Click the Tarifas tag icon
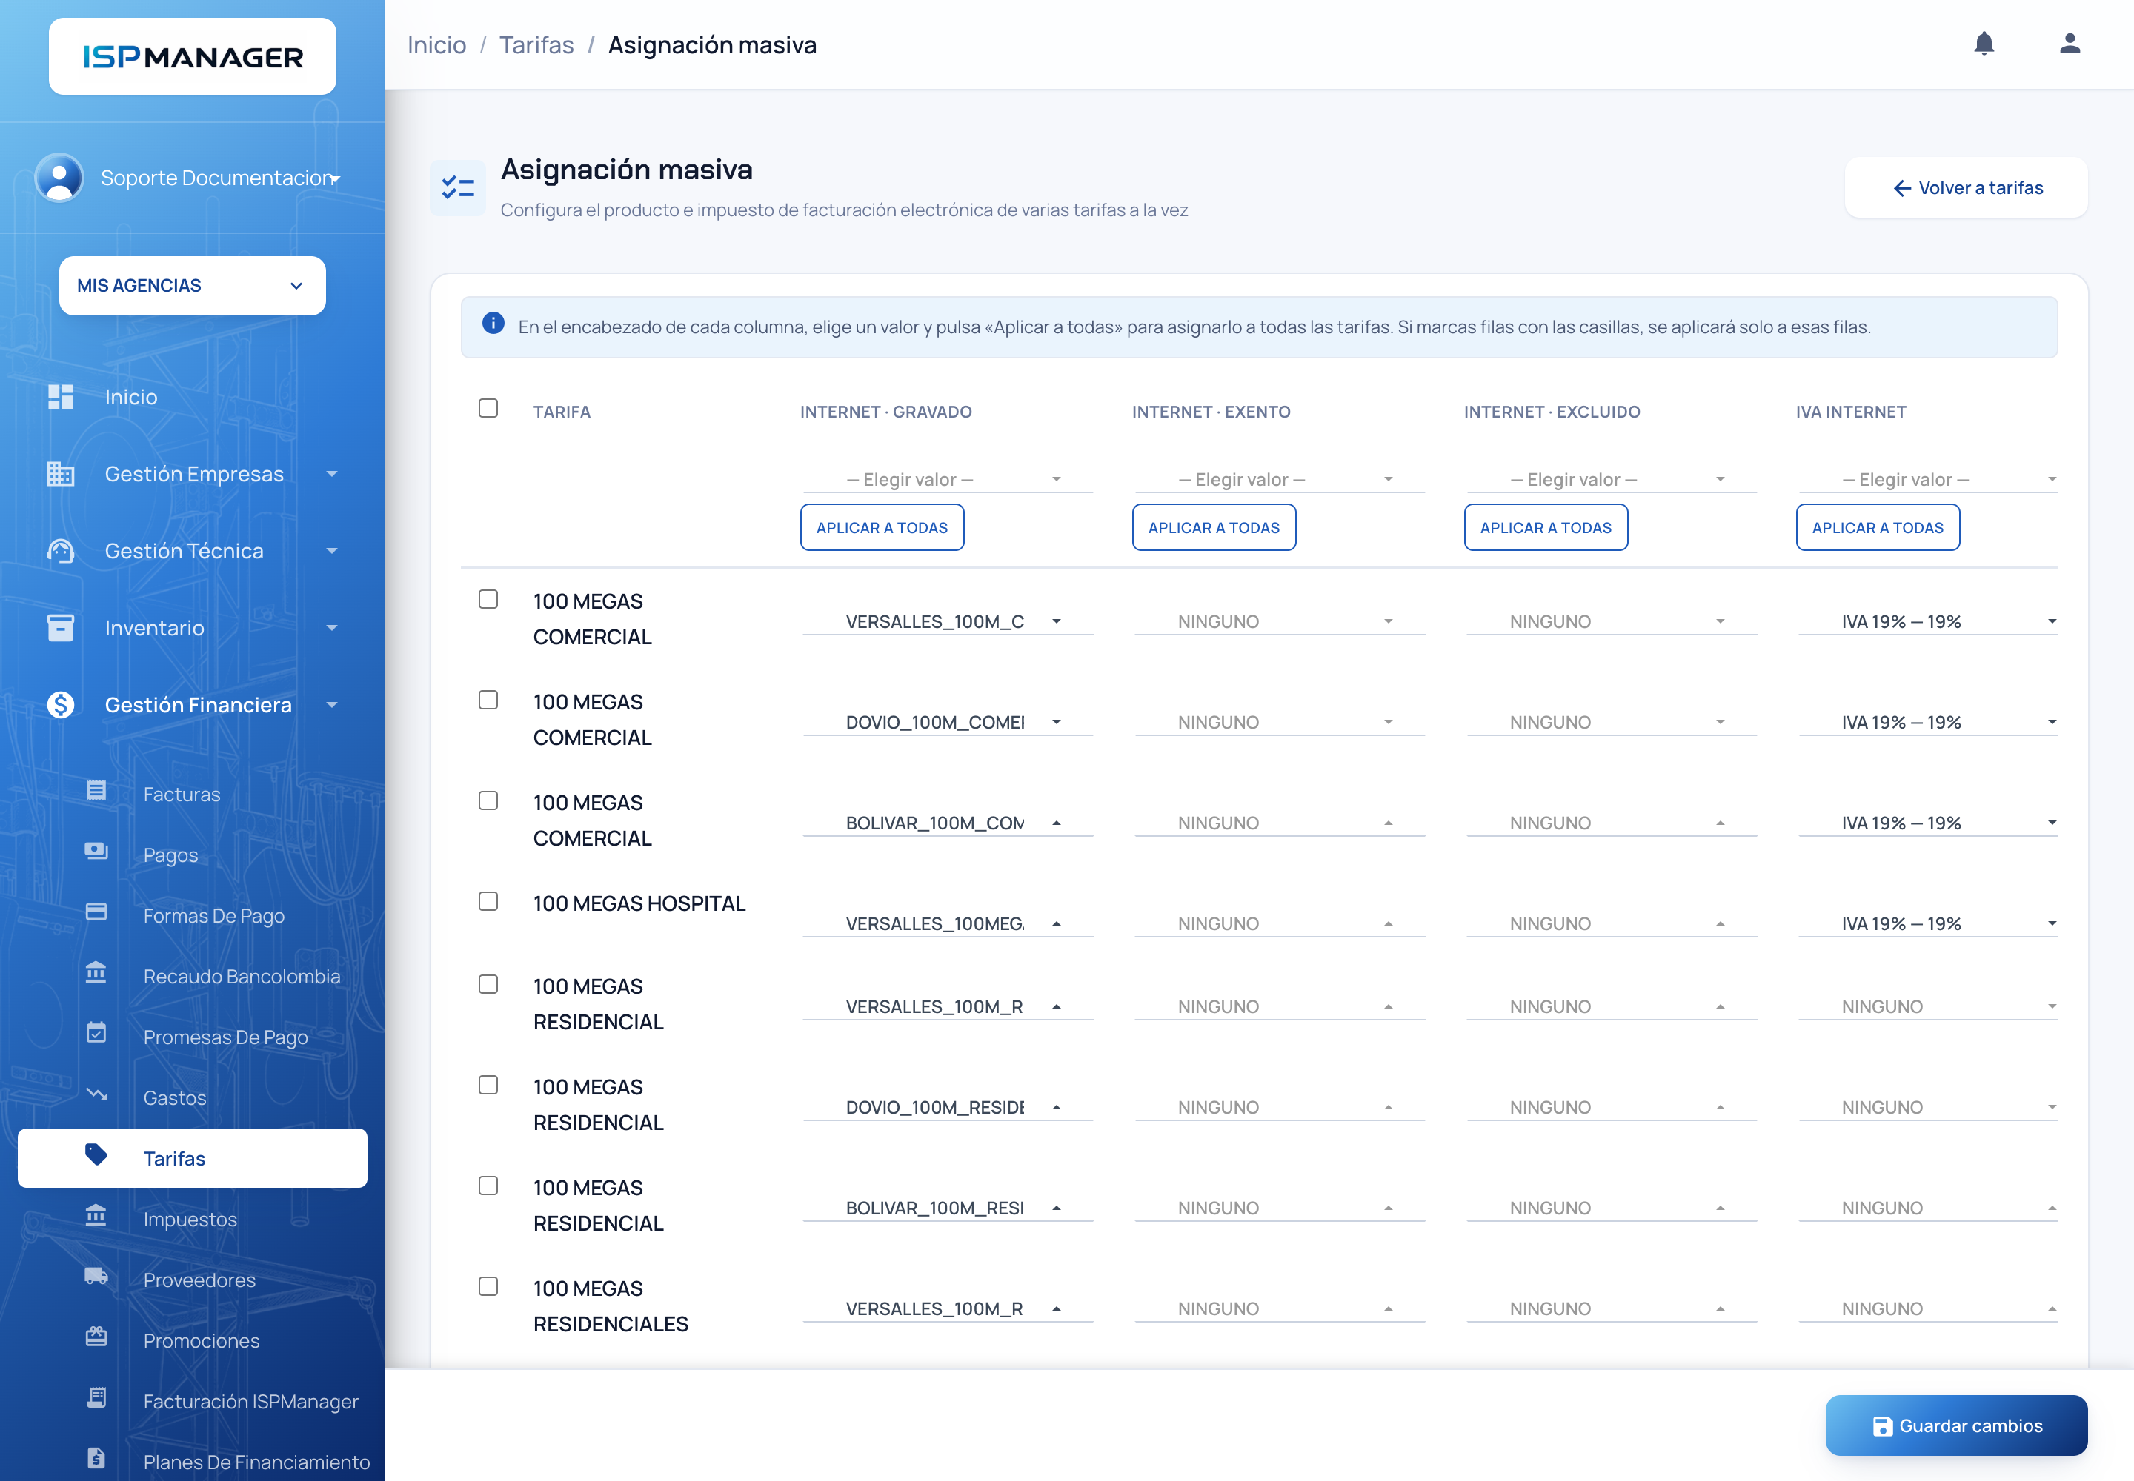 pos(96,1154)
